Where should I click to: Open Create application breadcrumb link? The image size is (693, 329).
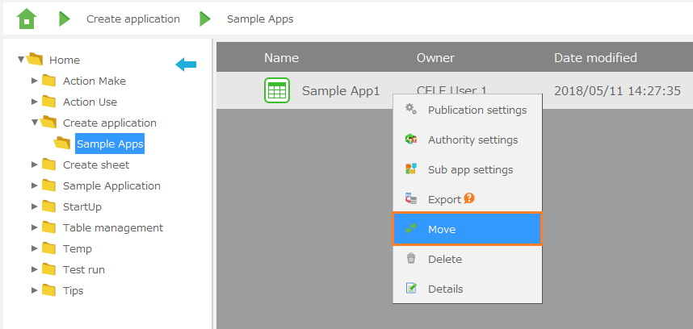(133, 19)
